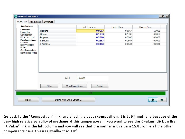Open the Petroleum Assay page

(x=28, y=40)
